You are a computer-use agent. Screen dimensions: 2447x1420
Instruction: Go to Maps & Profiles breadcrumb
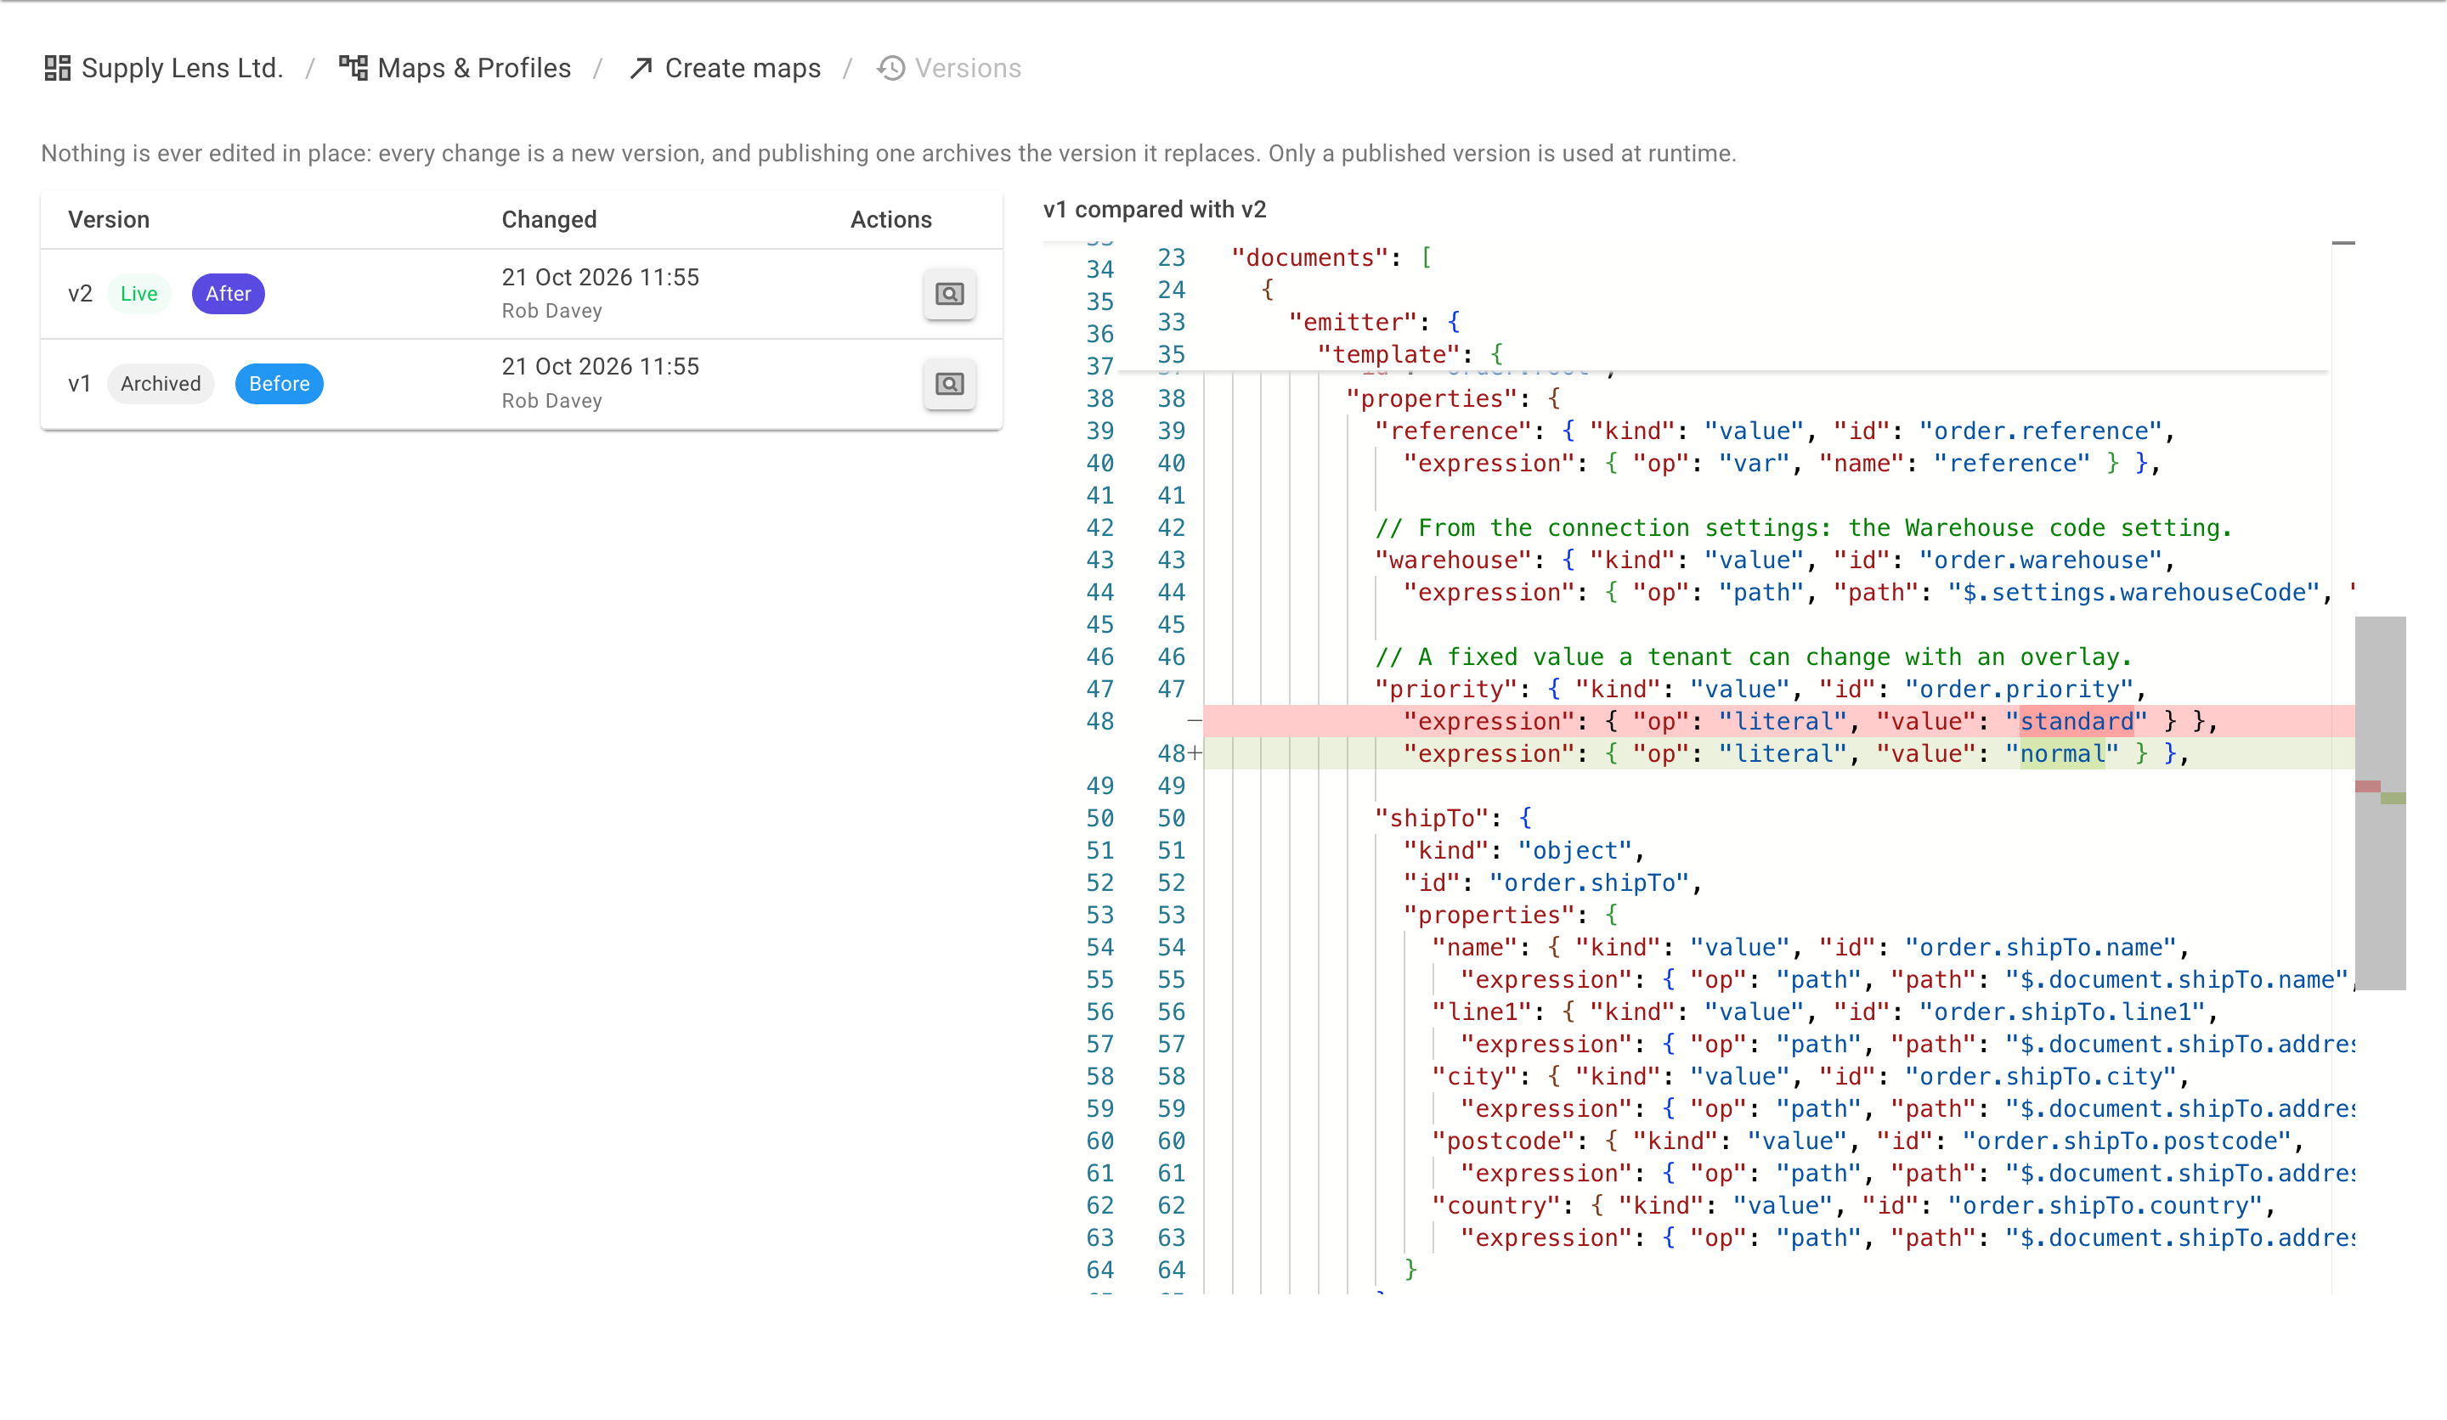pos(455,68)
